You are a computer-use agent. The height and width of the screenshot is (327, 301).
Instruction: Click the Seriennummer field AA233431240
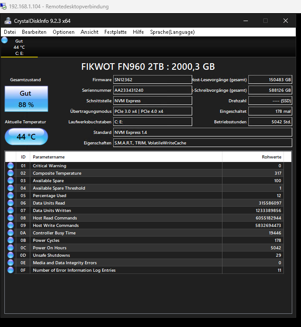tap(153, 90)
